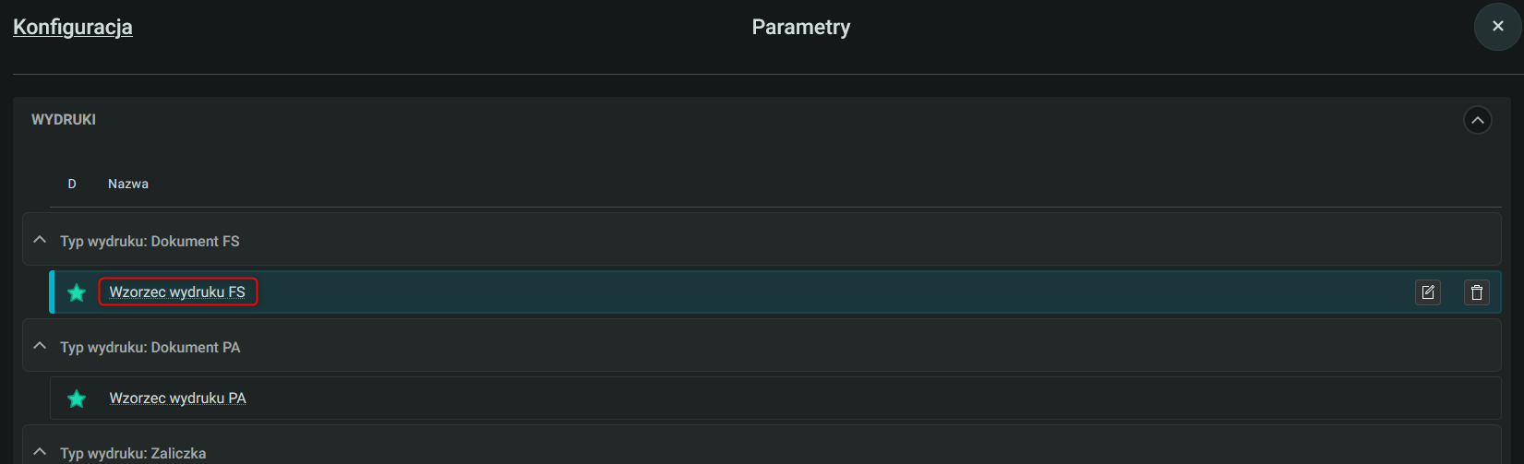Collapse the Zaliczka print type group chevron
The width and height of the screenshot is (1524, 464).
40,452
